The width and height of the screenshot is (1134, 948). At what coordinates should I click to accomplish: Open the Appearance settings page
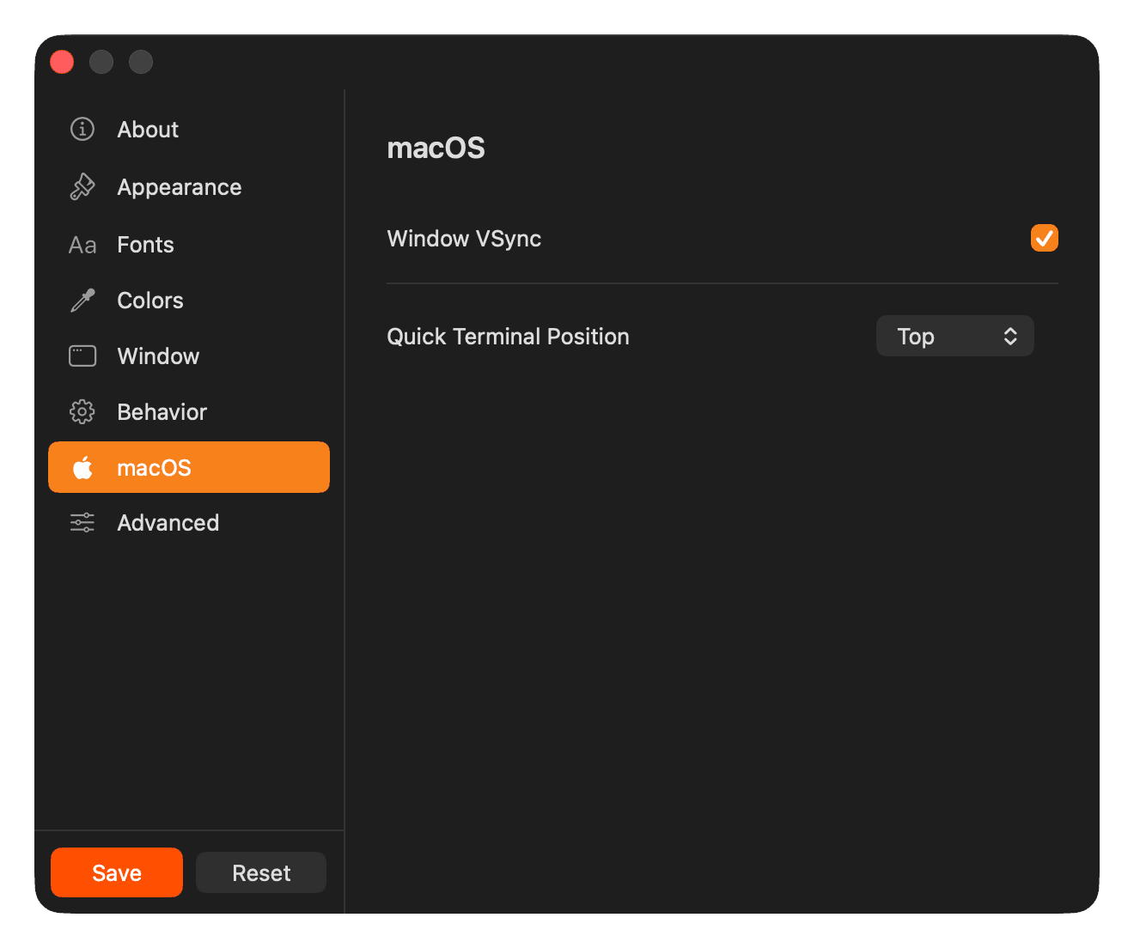[179, 186]
